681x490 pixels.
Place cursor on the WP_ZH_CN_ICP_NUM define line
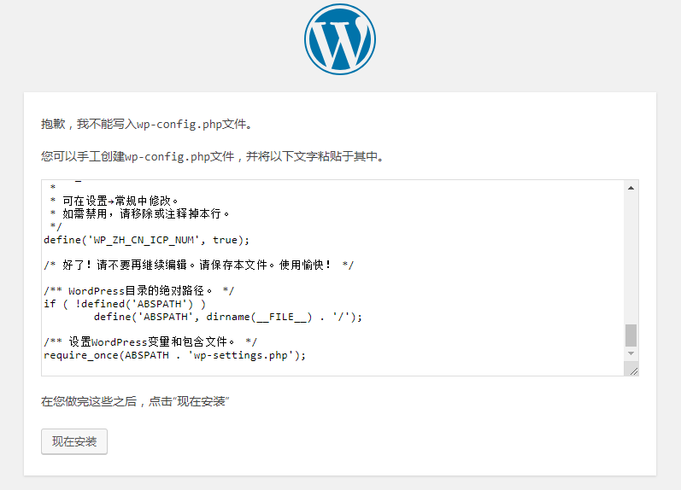tap(146, 240)
